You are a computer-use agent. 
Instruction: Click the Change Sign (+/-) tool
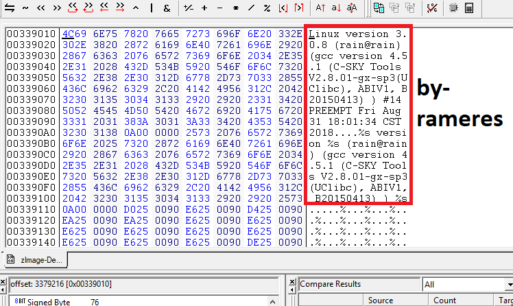189,8
